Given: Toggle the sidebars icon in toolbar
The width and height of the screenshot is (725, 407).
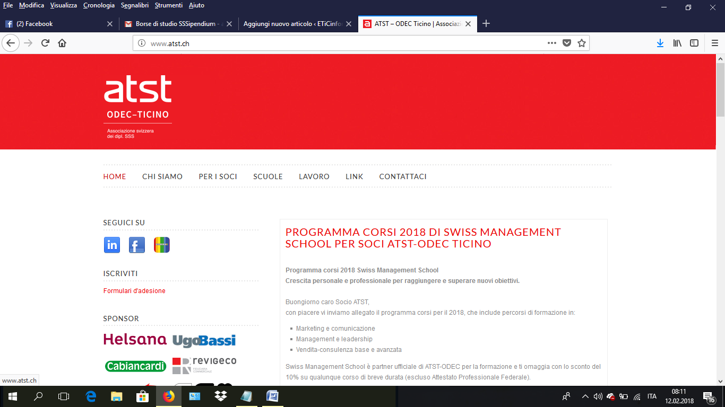Looking at the screenshot, I should coord(694,43).
